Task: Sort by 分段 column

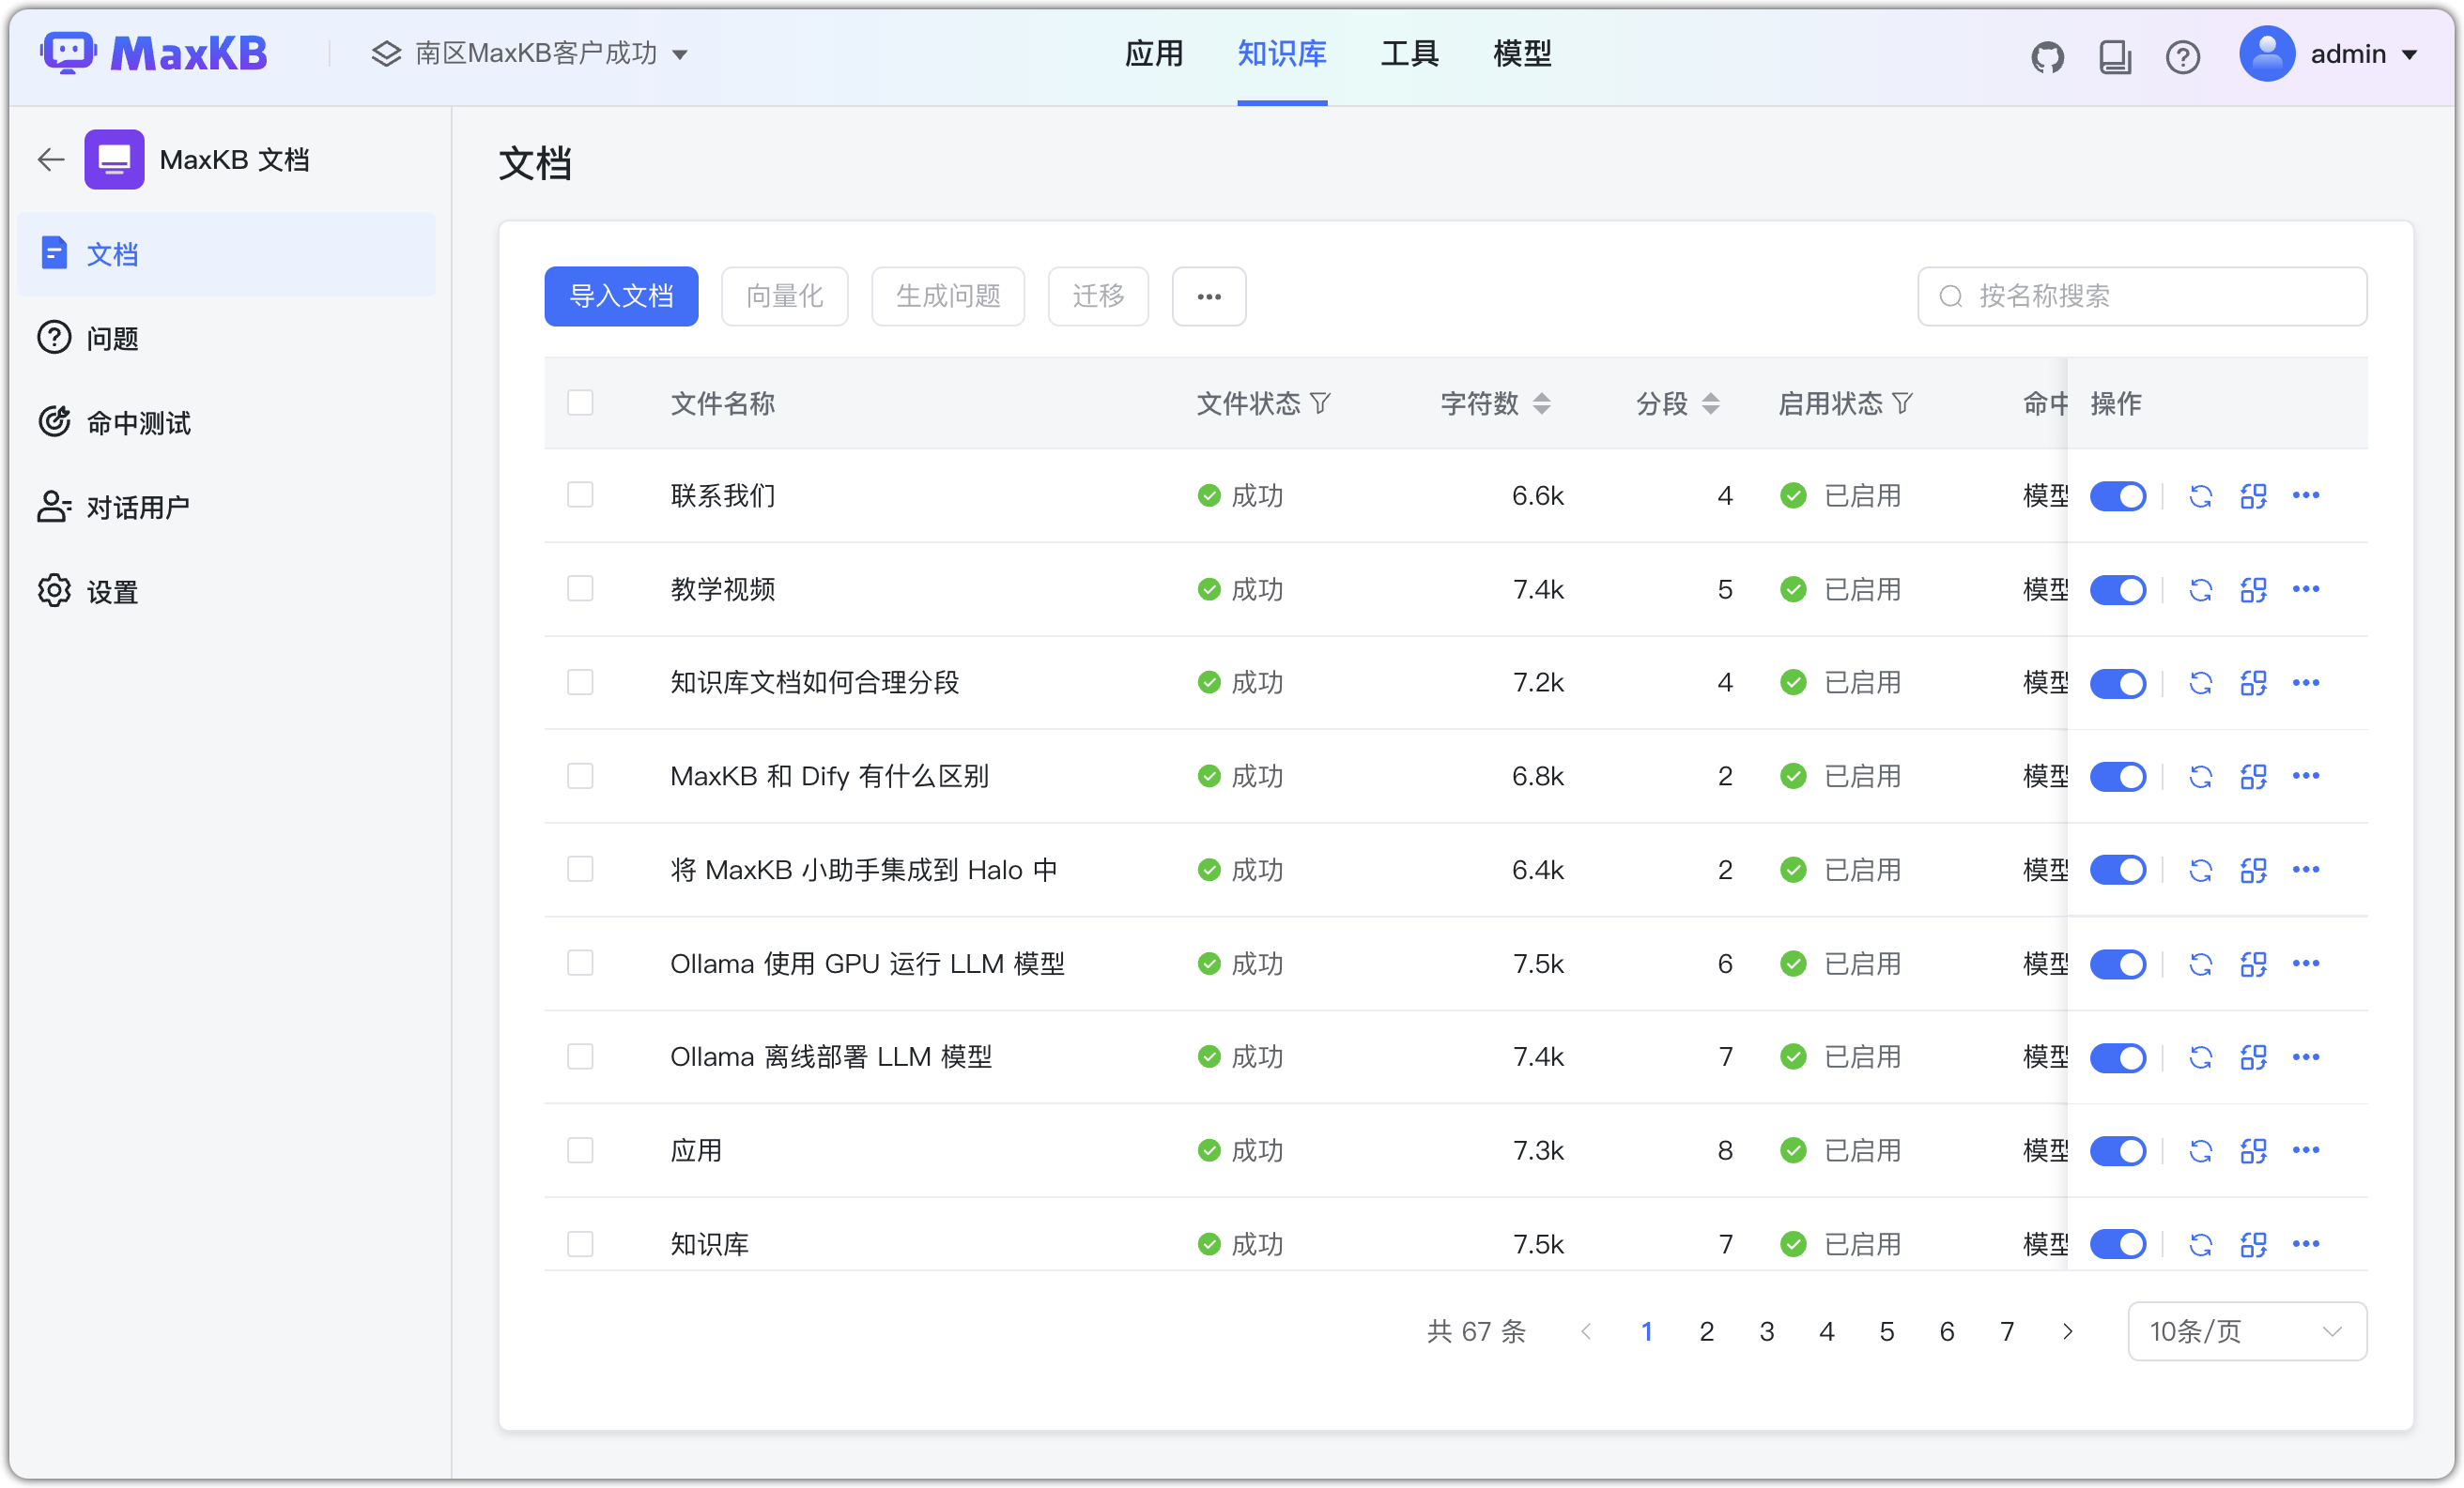Action: coord(1710,403)
